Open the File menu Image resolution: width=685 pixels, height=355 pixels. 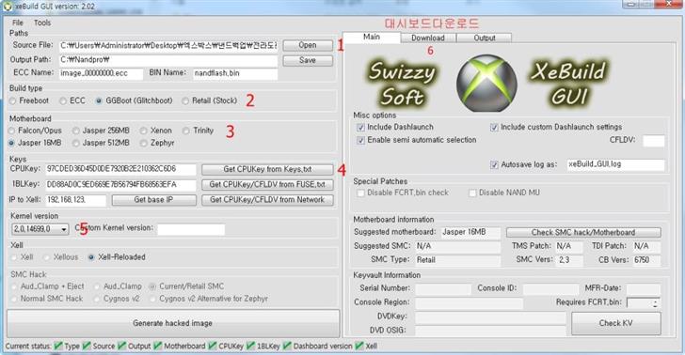[x=18, y=23]
